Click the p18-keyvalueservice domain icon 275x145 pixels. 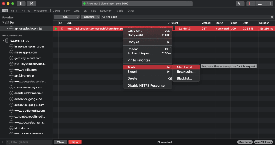(x=11, y=64)
